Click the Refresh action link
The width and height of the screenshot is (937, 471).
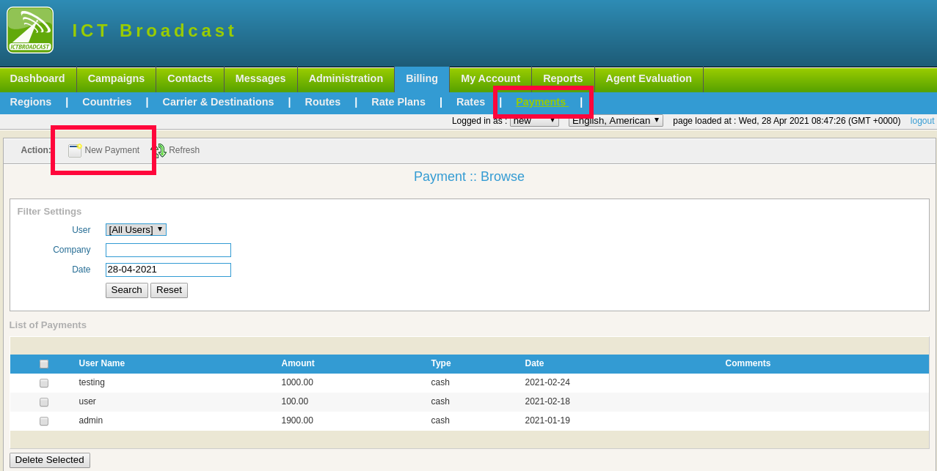(184, 150)
